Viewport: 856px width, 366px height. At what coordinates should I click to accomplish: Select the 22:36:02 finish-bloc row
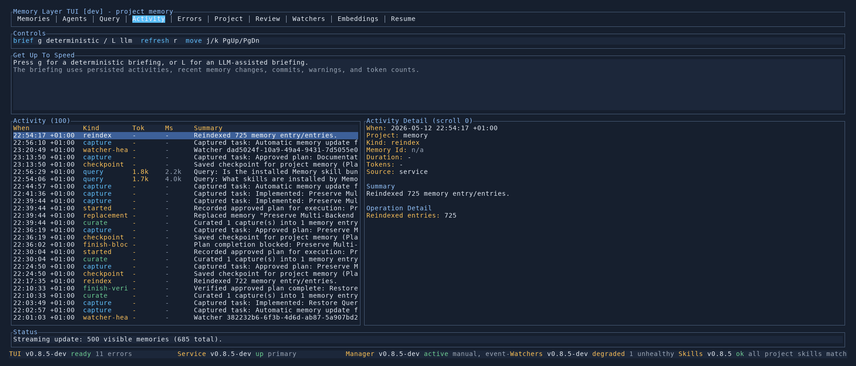tap(186, 245)
